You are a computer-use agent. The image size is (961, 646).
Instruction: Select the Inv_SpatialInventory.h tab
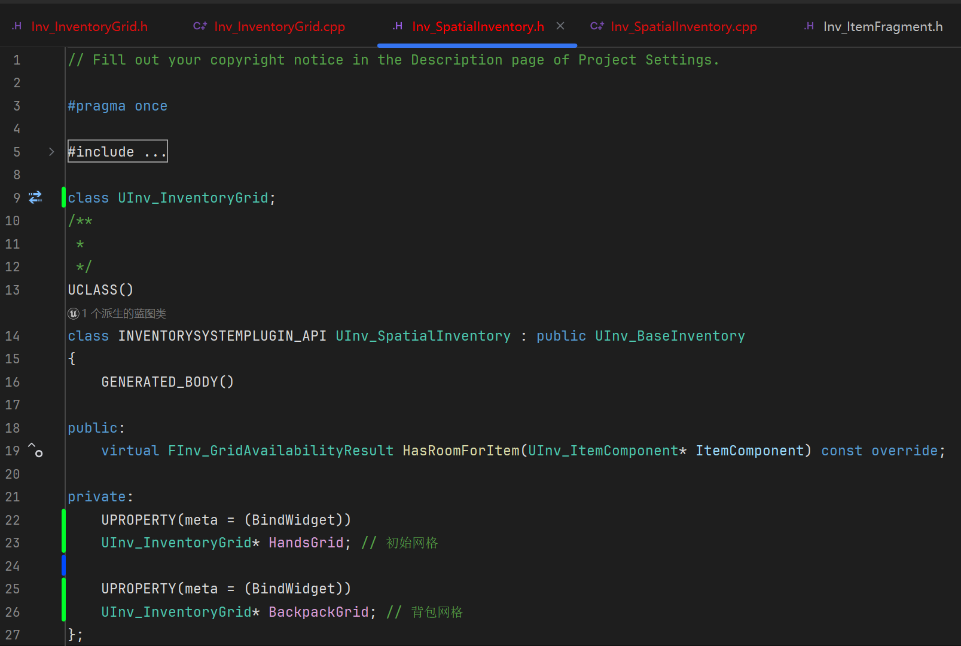(x=478, y=26)
